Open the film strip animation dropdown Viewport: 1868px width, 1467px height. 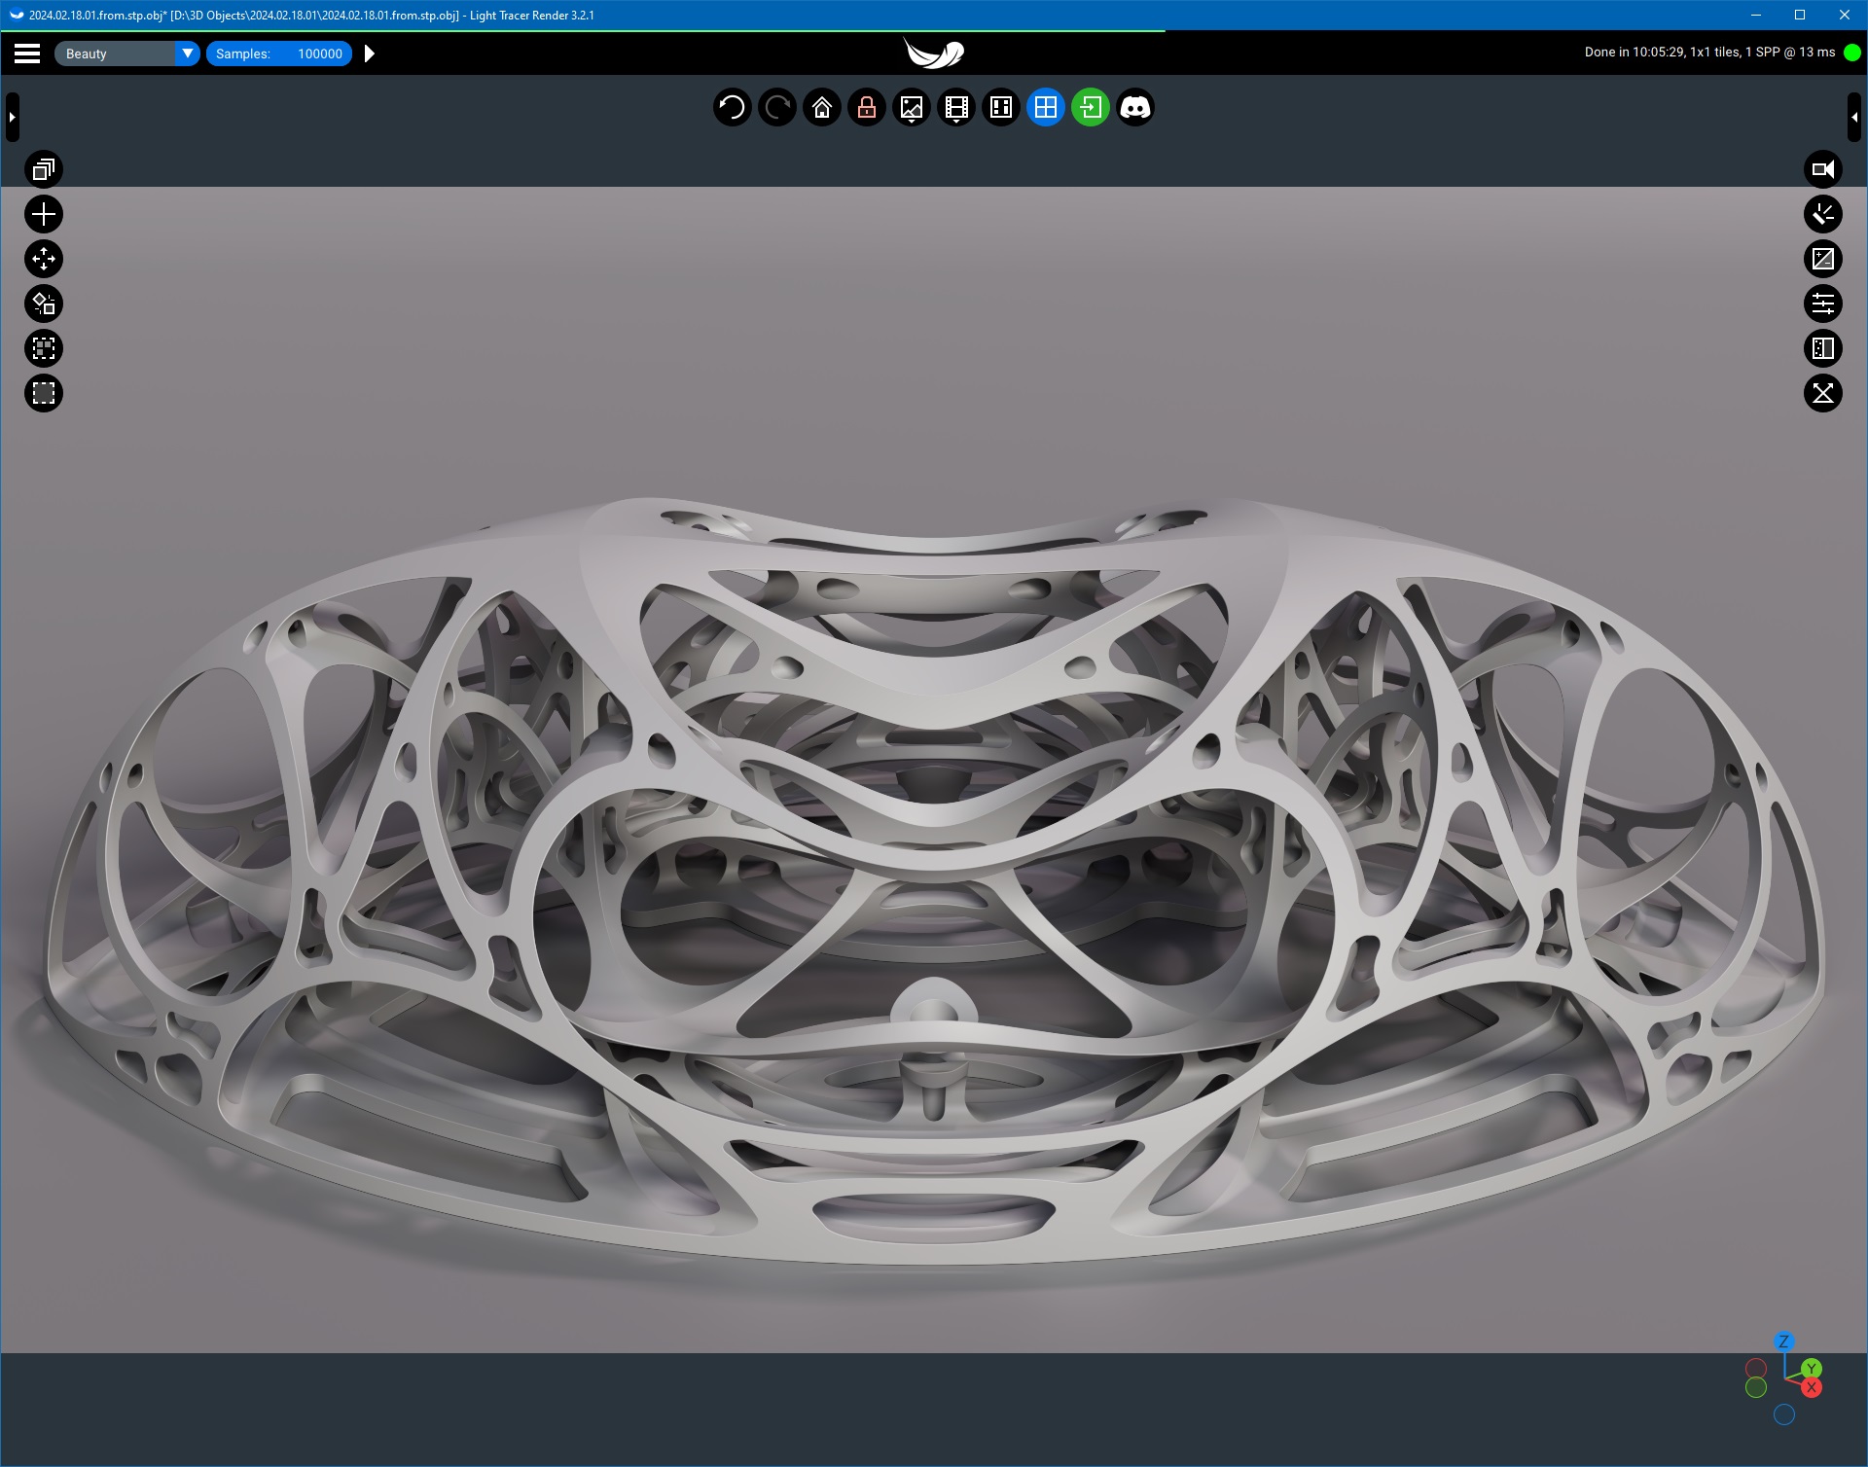click(x=955, y=107)
